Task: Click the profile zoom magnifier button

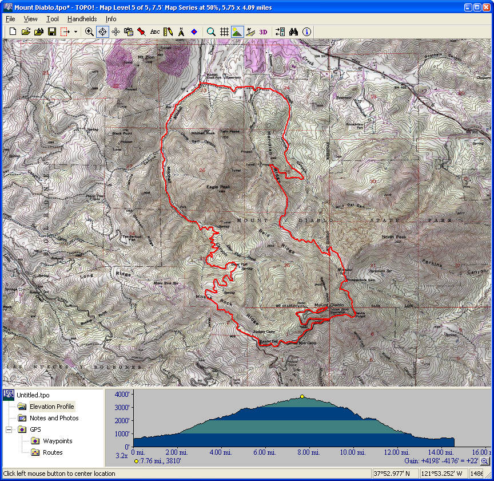Action: [x=485, y=461]
